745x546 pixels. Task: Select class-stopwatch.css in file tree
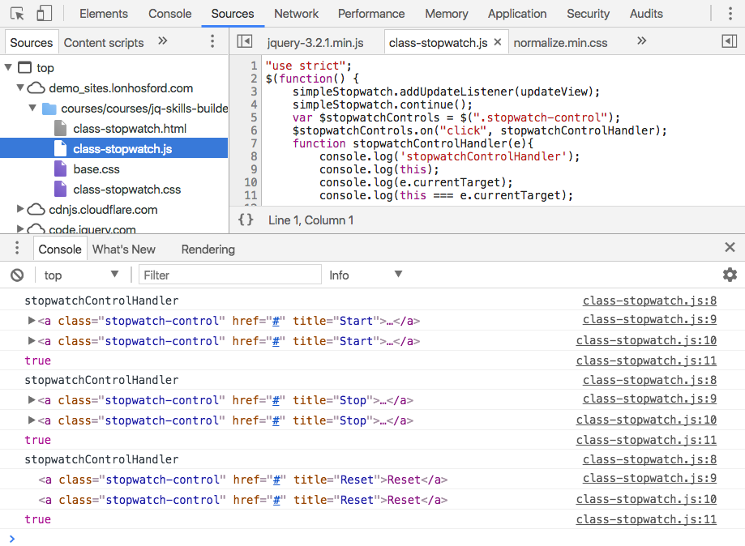pos(126,189)
